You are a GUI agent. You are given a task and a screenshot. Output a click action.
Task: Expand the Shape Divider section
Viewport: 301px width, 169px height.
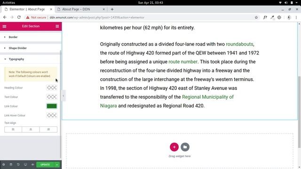click(x=31, y=48)
